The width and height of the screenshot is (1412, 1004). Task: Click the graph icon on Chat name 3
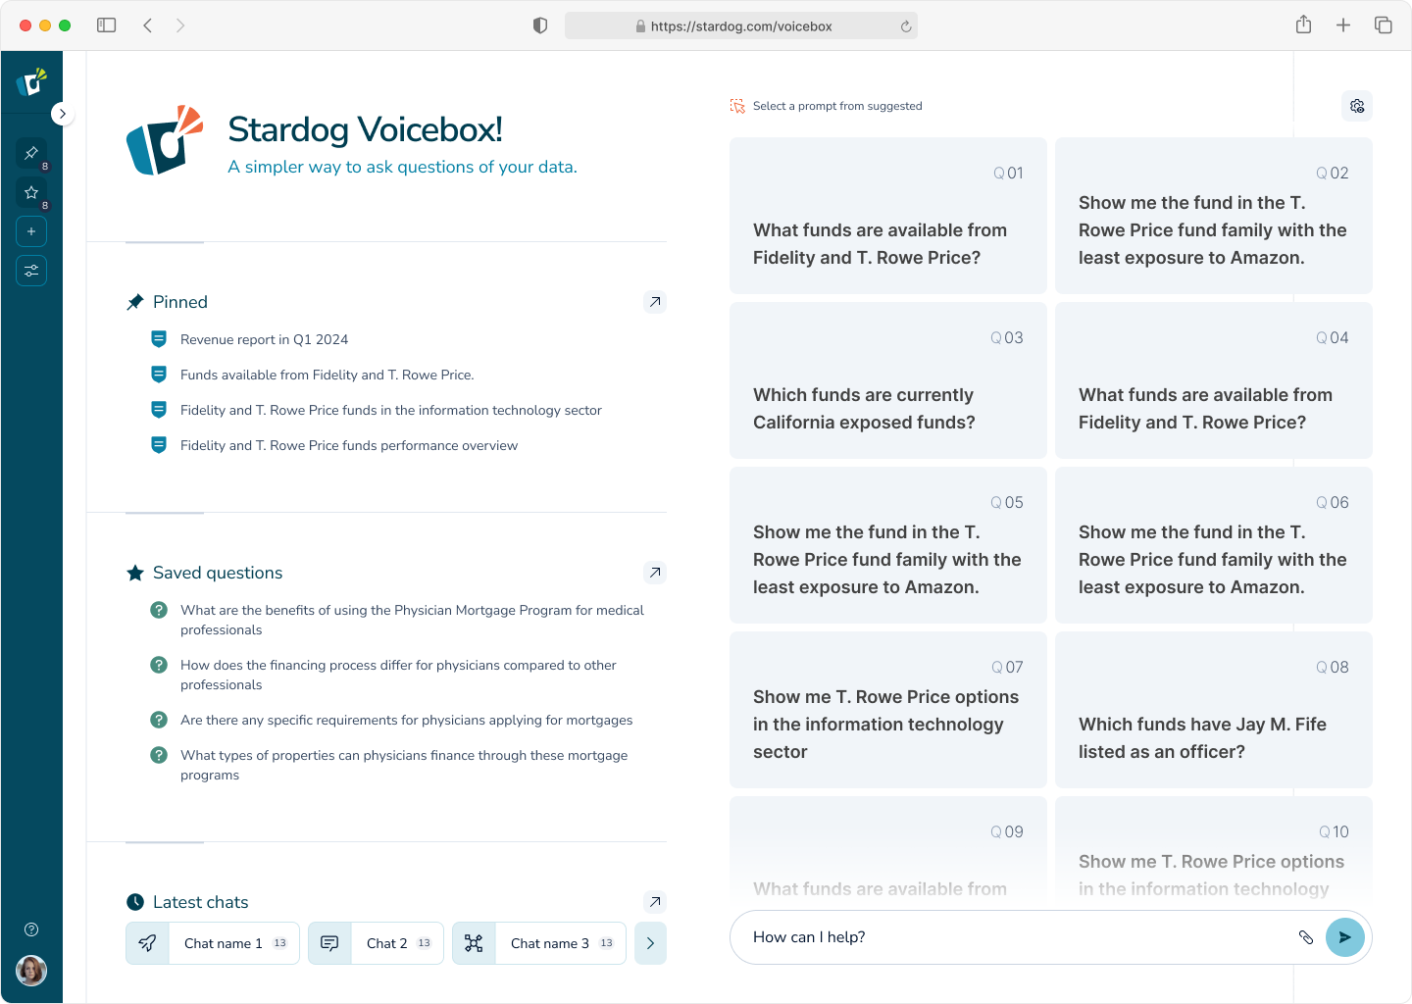pyautogui.click(x=474, y=942)
